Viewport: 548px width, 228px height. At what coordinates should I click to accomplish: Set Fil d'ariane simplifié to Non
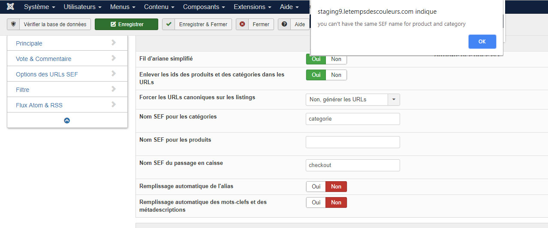[336, 59]
